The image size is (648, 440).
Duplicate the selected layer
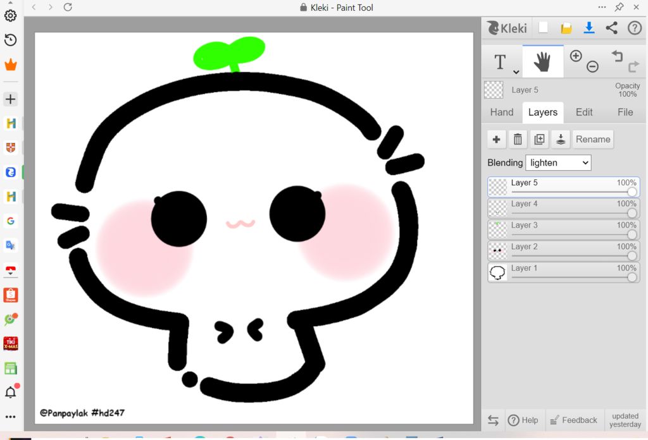539,139
